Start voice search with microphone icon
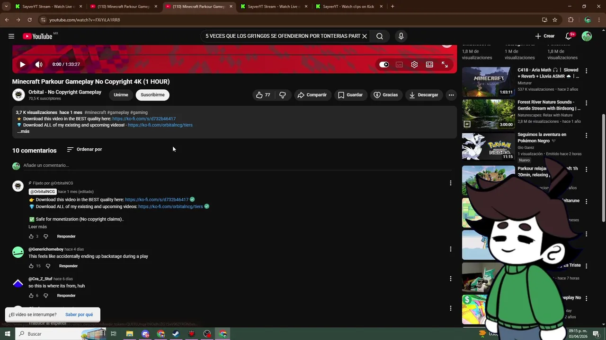 coord(401,36)
